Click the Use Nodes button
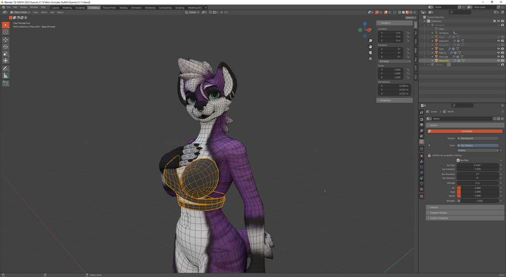 pyautogui.click(x=465, y=131)
